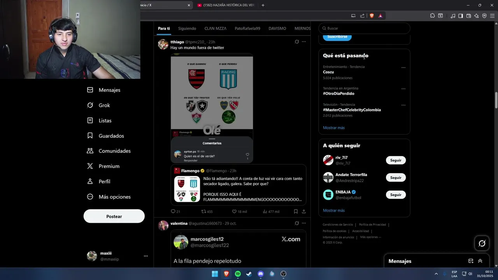Open the Coscu trending topic
Image resolution: width=498 pixels, height=280 pixels.
coord(328,72)
